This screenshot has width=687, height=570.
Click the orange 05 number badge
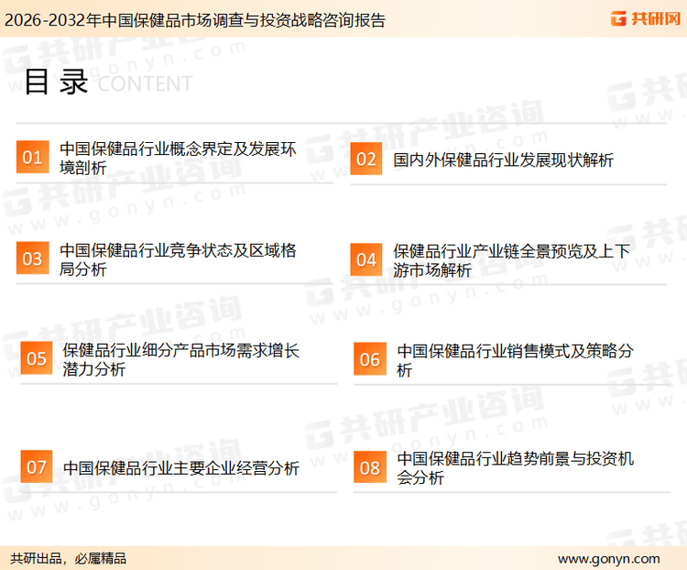pyautogui.click(x=37, y=357)
